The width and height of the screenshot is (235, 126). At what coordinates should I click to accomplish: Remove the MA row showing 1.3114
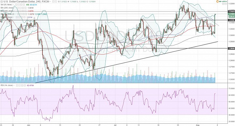[24, 17]
